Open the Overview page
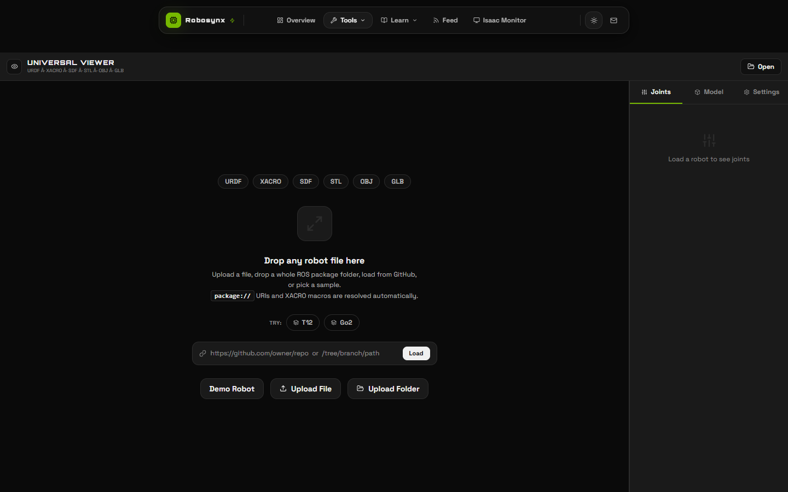The image size is (788, 492). click(296, 20)
